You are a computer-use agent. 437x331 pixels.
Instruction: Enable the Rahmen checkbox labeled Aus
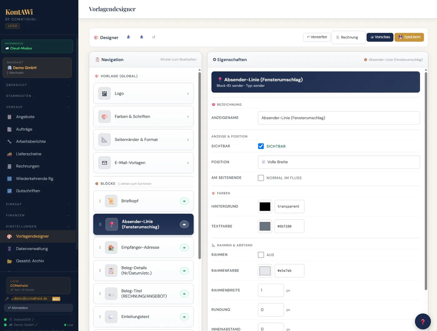pos(261,255)
